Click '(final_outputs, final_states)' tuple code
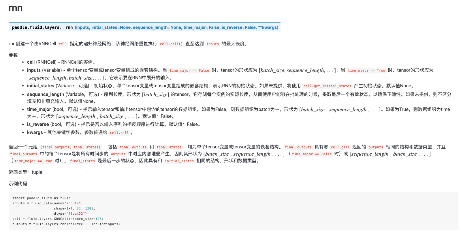 [x=70, y=147]
